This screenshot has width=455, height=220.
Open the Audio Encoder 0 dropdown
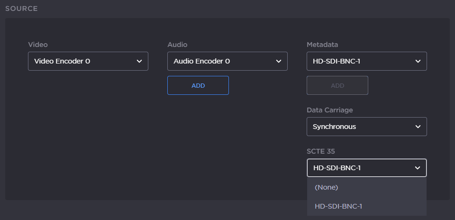click(x=220, y=61)
